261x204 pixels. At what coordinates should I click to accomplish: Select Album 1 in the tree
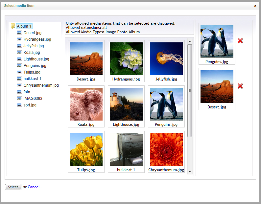point(24,26)
